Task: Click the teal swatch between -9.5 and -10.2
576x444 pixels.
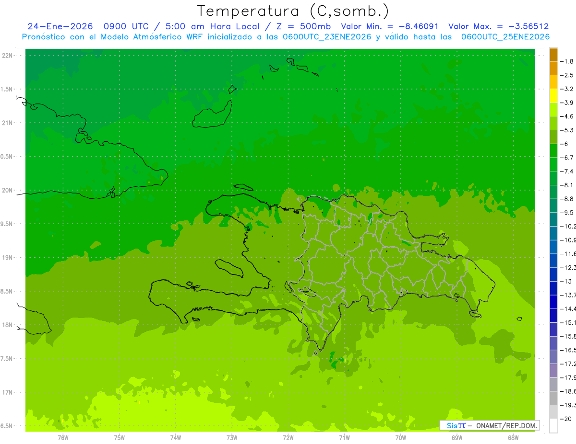Action: [x=553, y=219]
